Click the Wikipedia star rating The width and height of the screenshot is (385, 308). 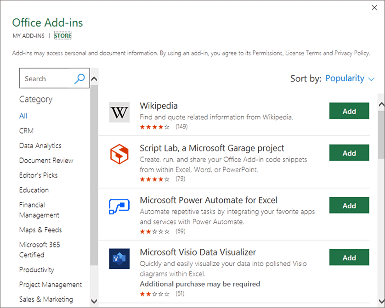point(154,127)
